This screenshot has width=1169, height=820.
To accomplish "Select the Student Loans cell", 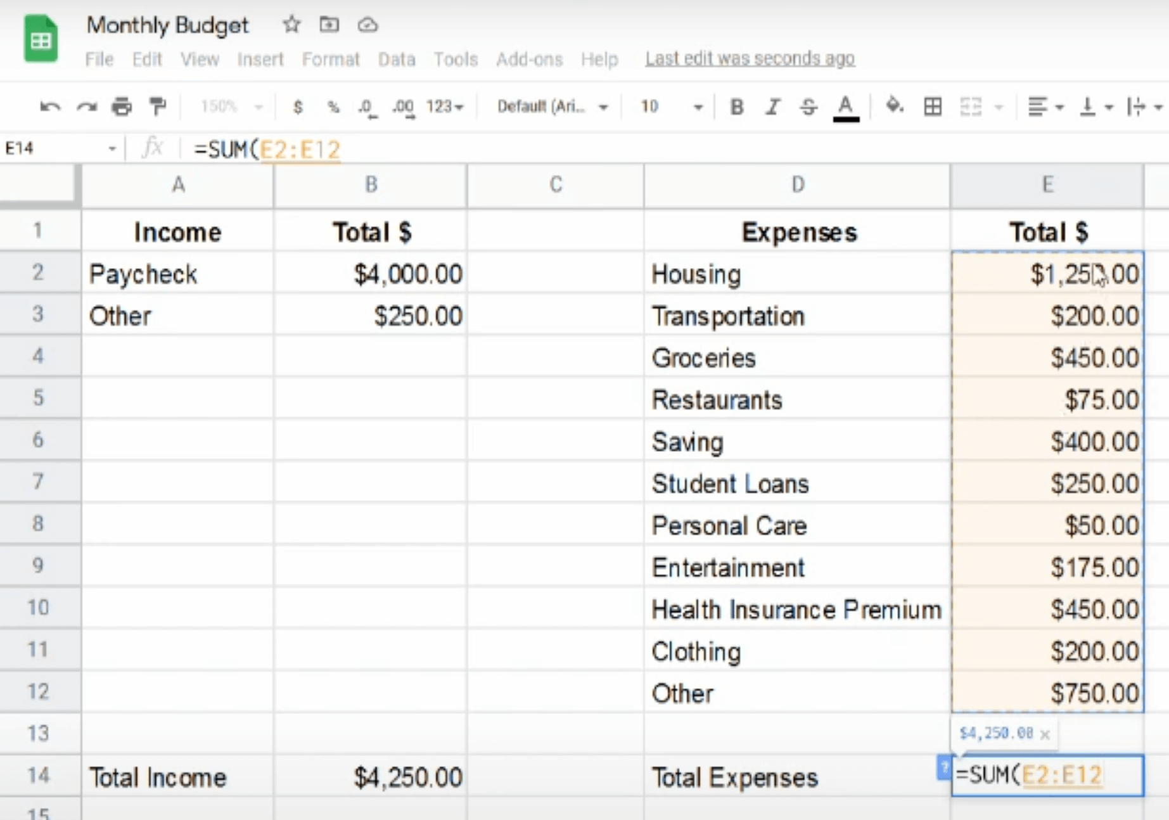I will point(798,484).
